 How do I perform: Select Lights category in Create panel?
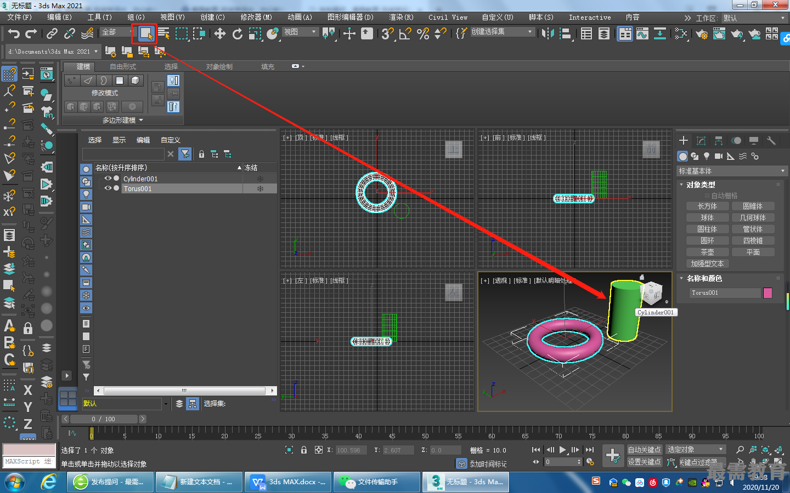[x=707, y=156]
